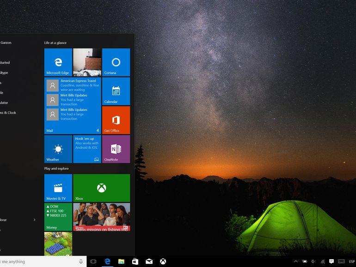This screenshot has width=356, height=267.
Task: Open the OneNote tile
Action: [x=116, y=149]
